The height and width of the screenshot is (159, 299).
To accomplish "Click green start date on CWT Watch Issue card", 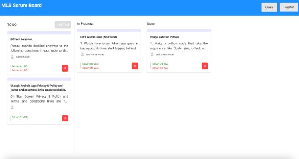I will [x=90, y=64].
